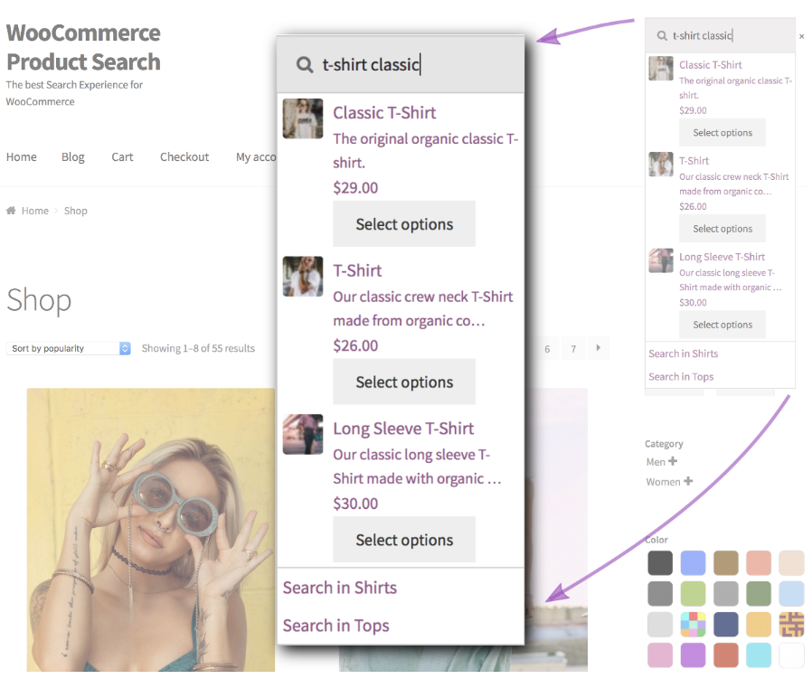
Task: Clear the sidebar search with the x icon
Action: 802,36
